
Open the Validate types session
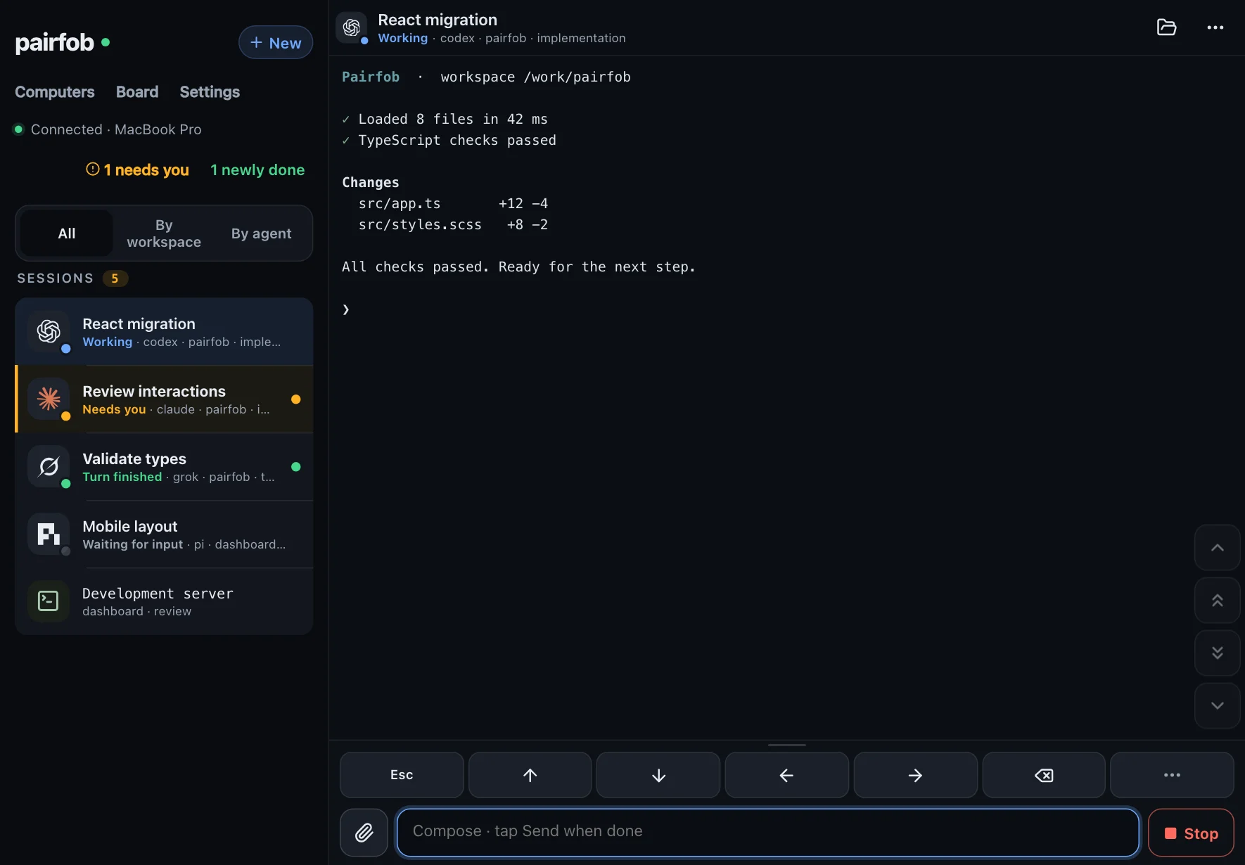coord(164,467)
